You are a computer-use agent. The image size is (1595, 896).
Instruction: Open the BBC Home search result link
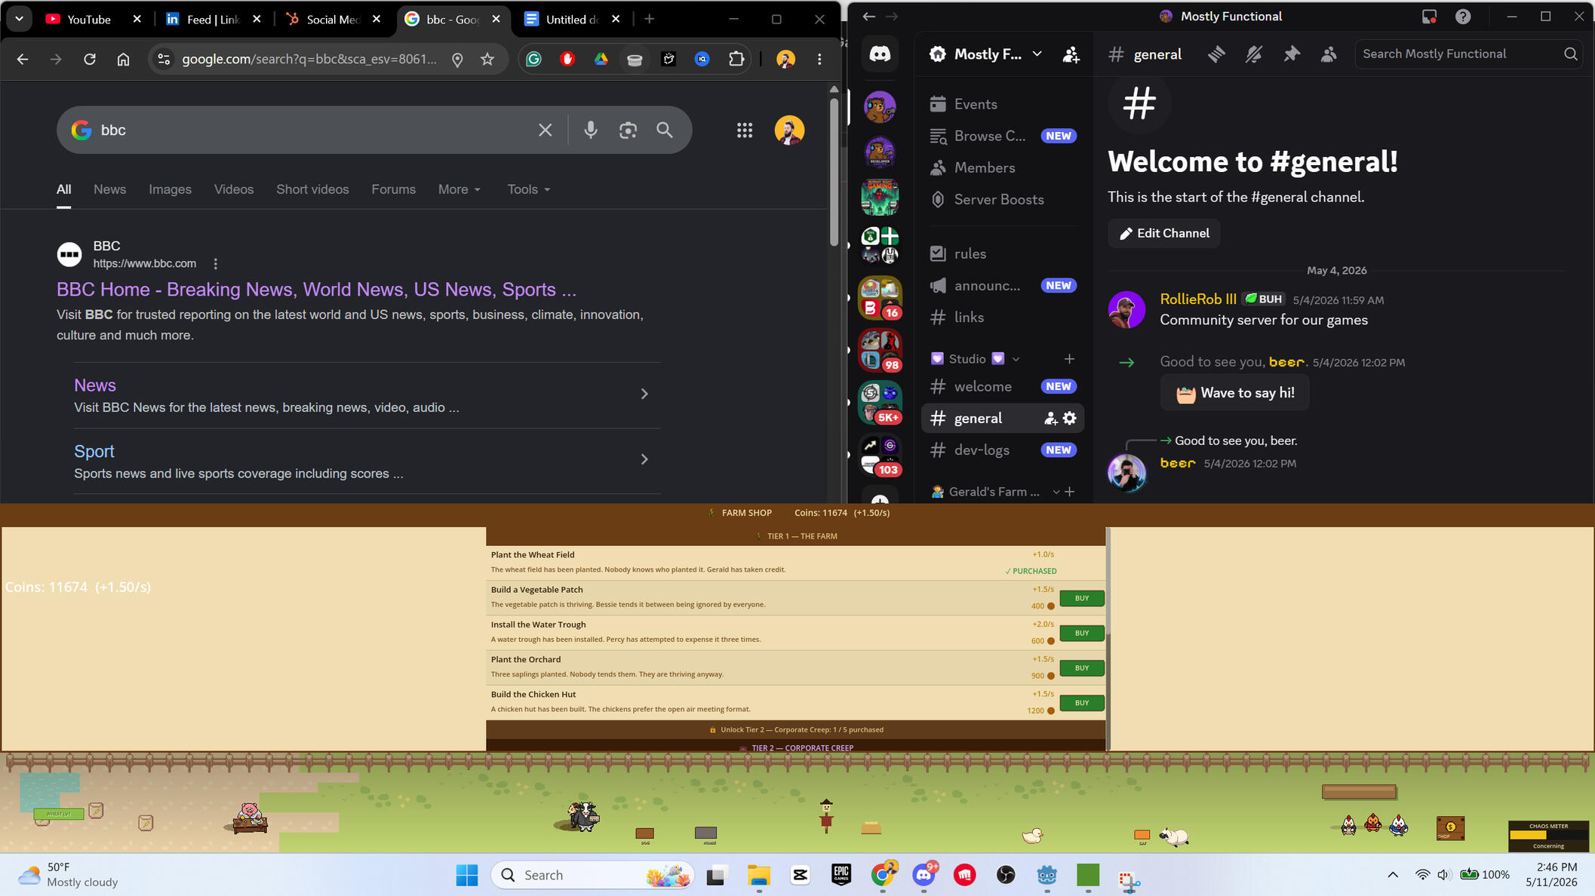point(316,290)
